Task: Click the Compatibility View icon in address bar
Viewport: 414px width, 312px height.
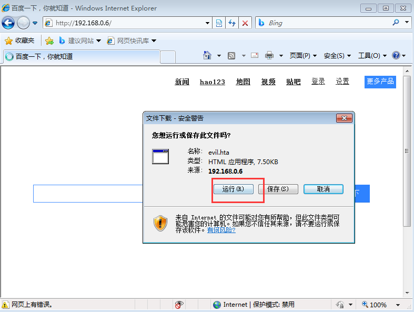Action: 219,23
